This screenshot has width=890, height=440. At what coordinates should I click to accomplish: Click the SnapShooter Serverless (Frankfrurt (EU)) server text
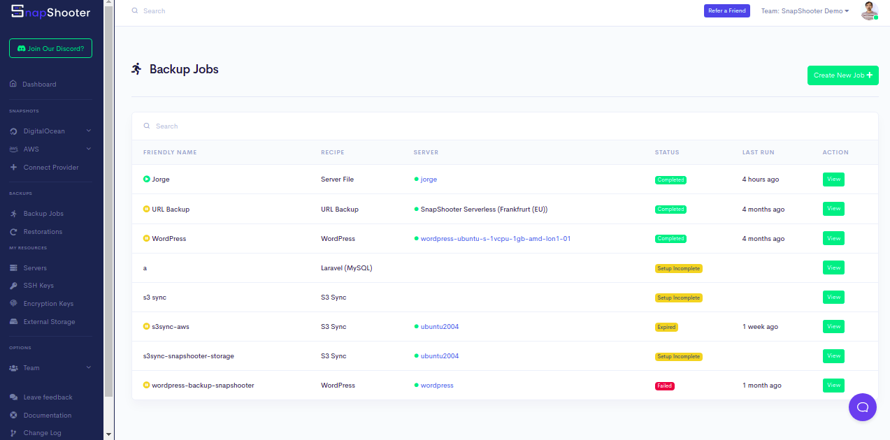(484, 210)
